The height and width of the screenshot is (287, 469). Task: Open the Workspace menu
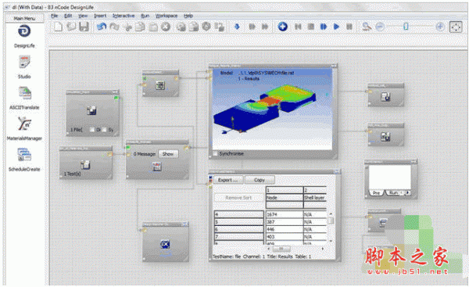[166, 16]
